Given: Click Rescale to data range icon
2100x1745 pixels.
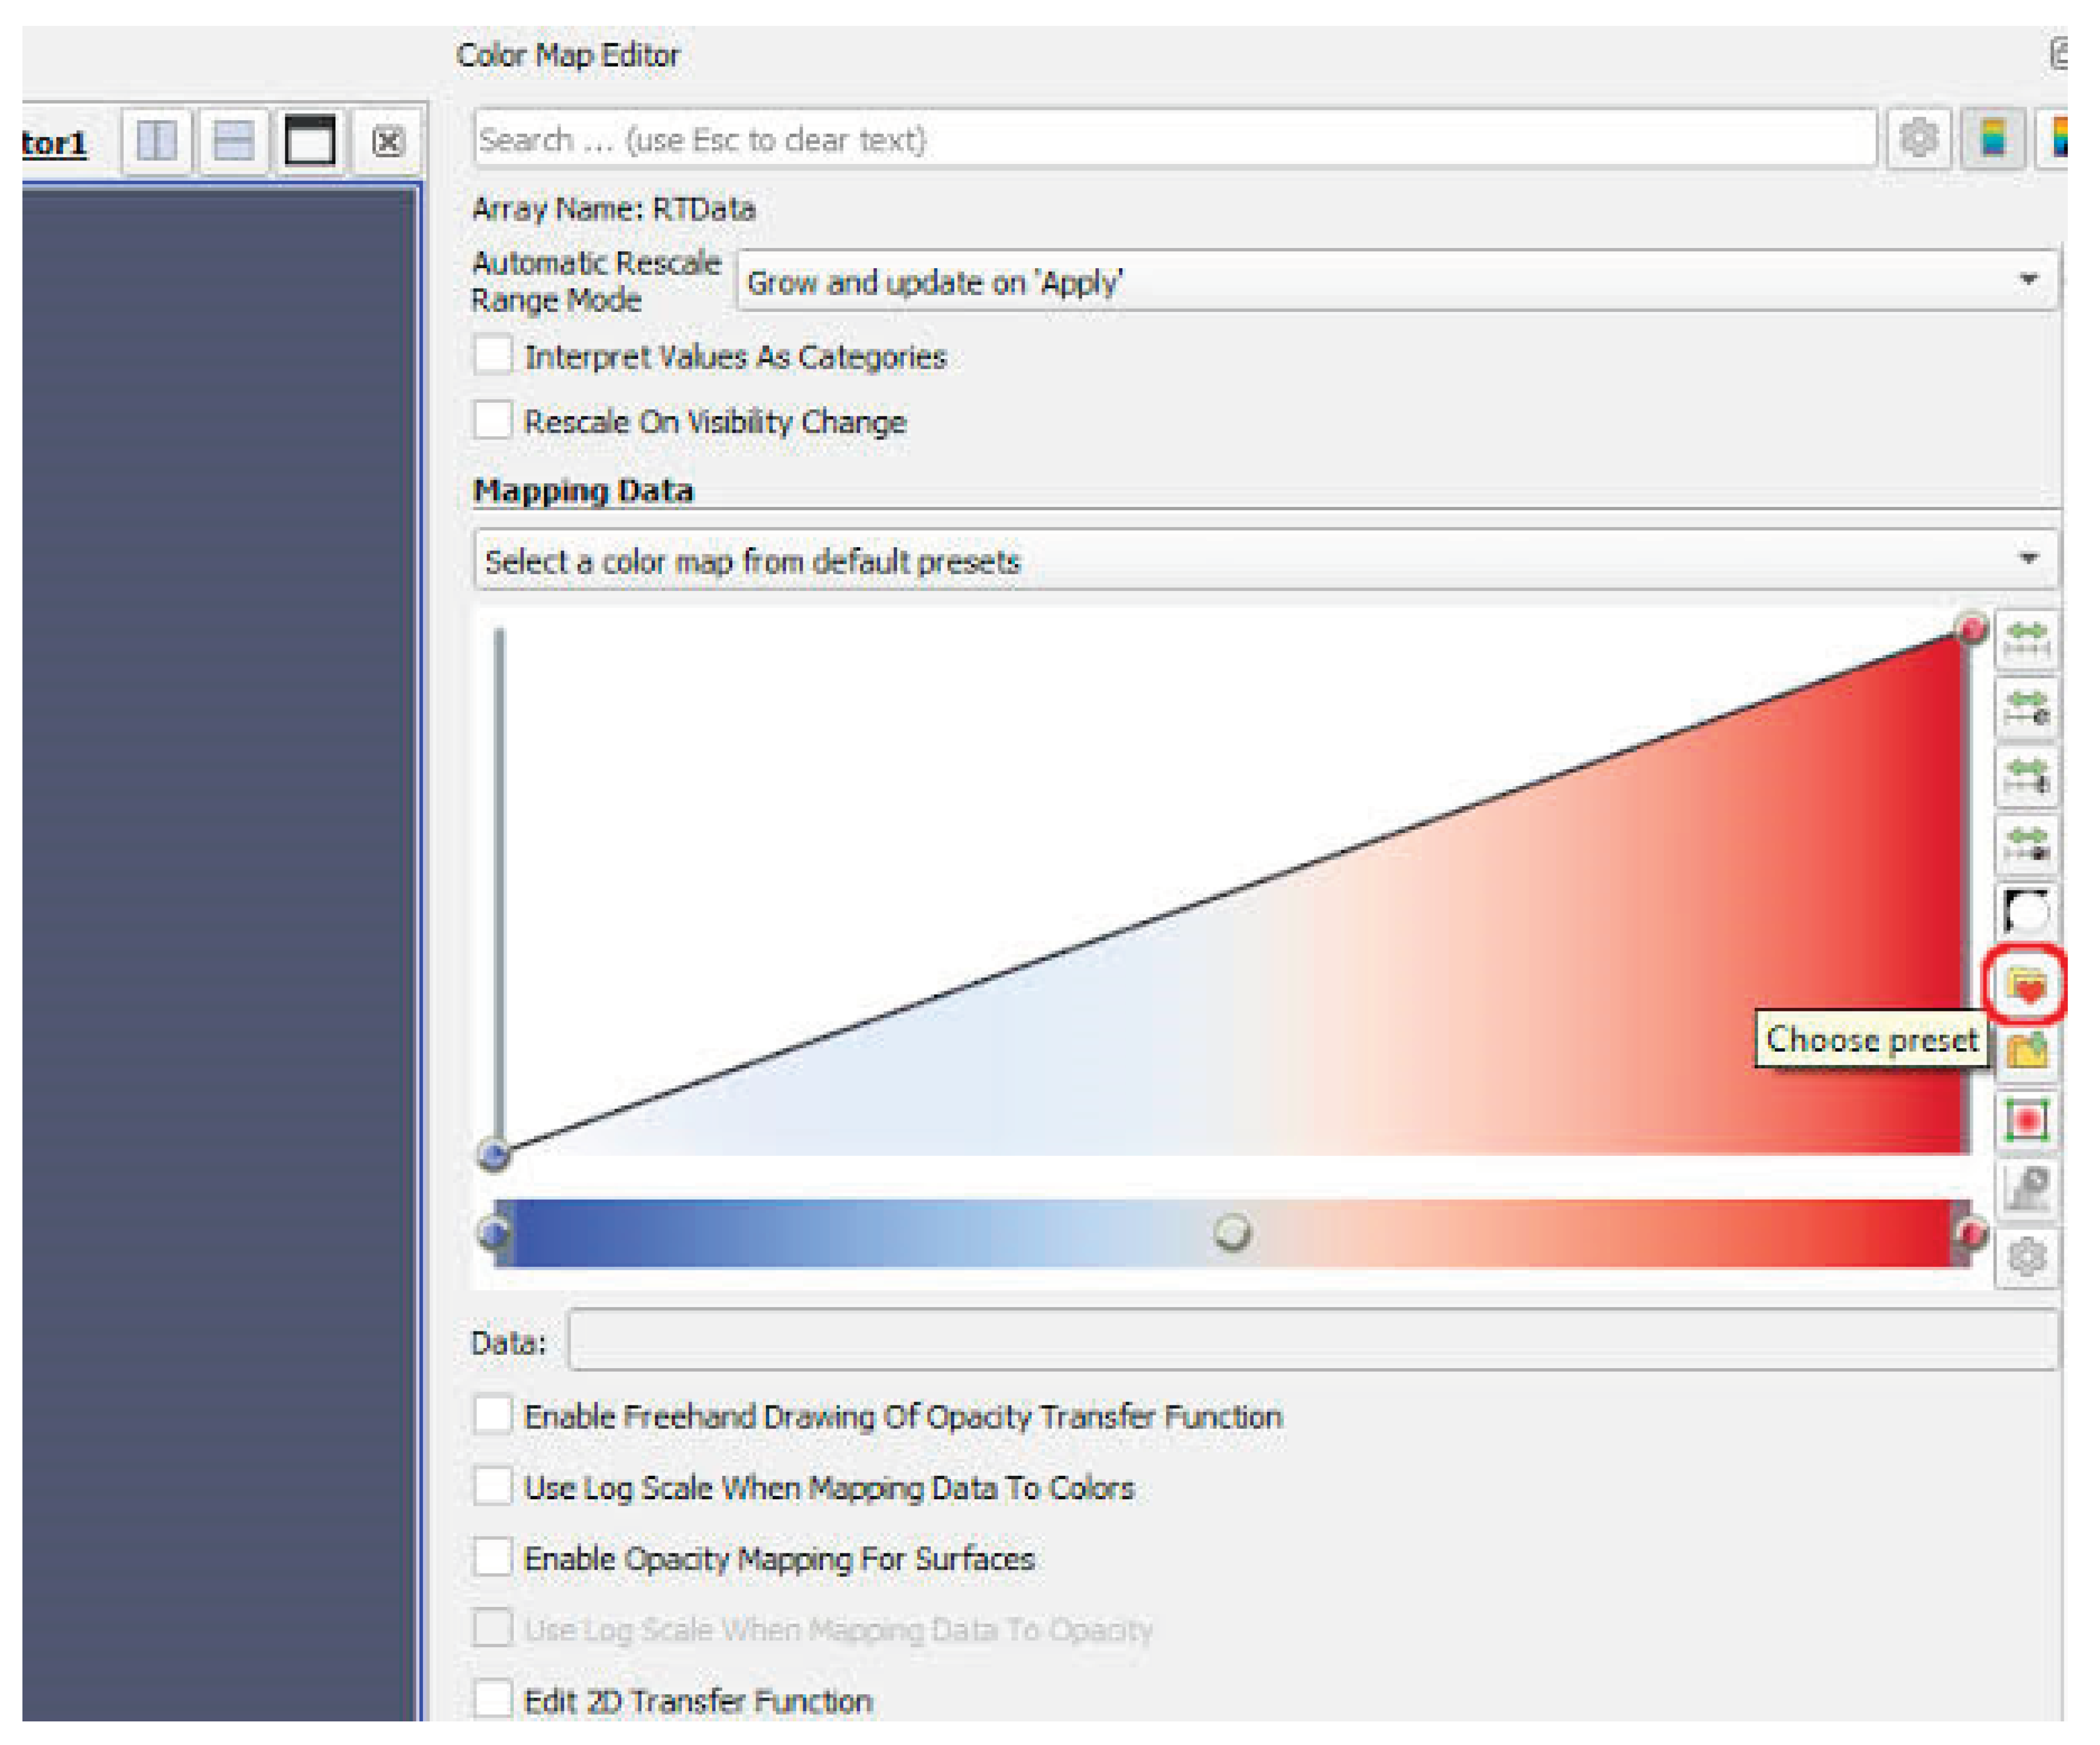Looking at the screenshot, I should click(2026, 639).
